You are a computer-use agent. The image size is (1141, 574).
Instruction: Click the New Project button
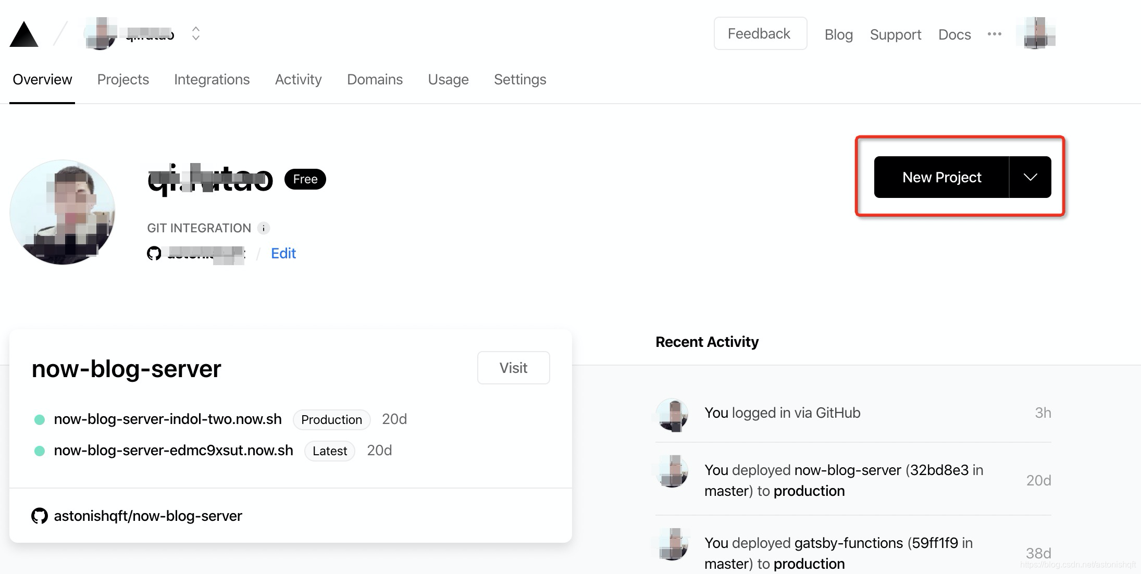tap(940, 177)
